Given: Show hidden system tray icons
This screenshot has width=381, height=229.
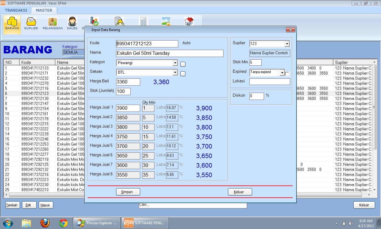Looking at the screenshot, I should 336,223.
